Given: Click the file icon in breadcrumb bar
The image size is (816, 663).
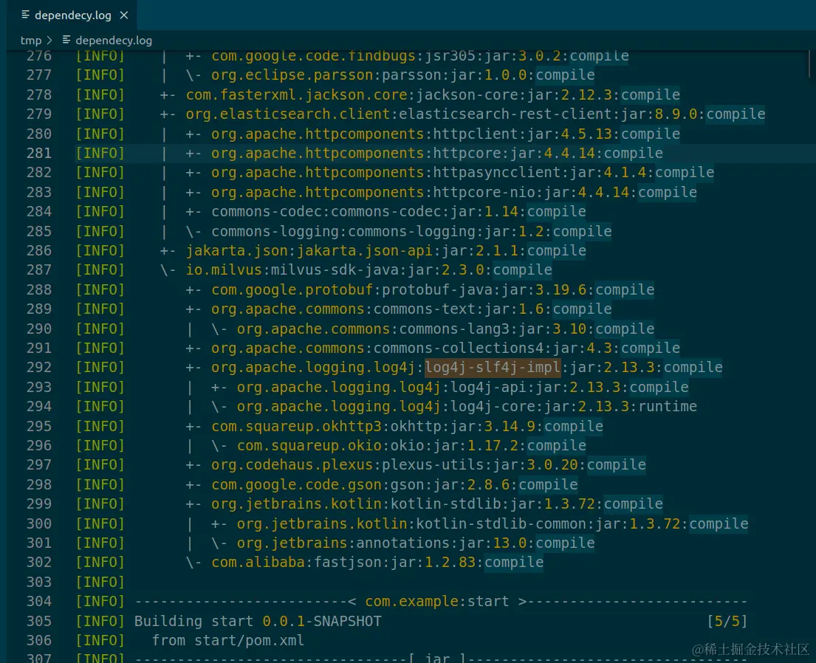Looking at the screenshot, I should [66, 40].
